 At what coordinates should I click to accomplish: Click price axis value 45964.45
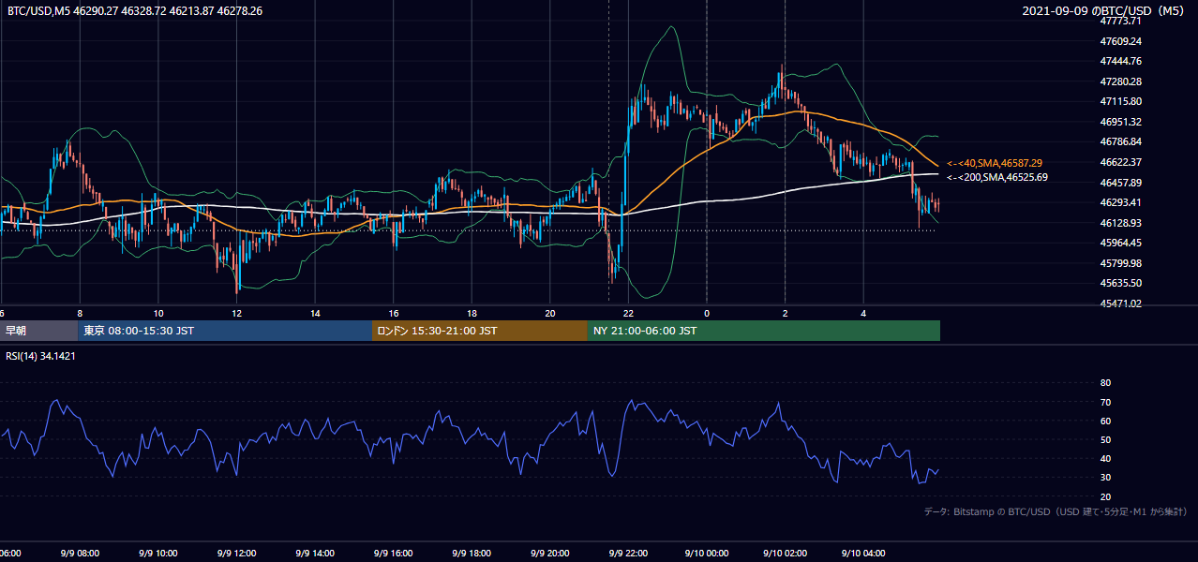[1121, 243]
